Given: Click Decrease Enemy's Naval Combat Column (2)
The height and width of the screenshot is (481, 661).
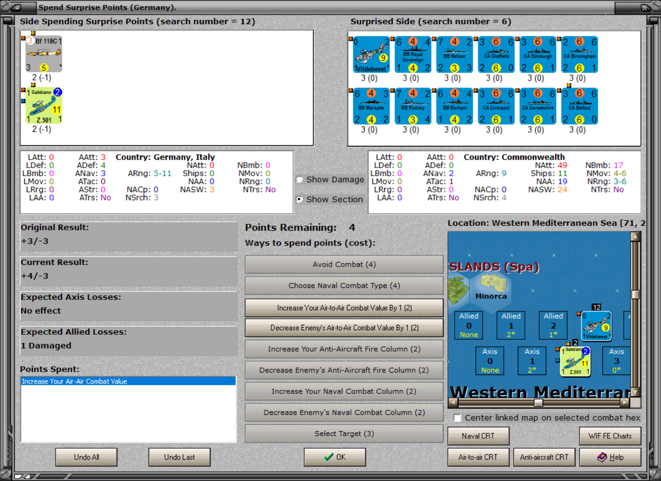Looking at the screenshot, I should click(344, 412).
